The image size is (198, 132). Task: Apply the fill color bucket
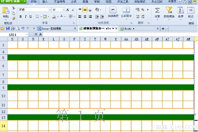tap(54, 16)
